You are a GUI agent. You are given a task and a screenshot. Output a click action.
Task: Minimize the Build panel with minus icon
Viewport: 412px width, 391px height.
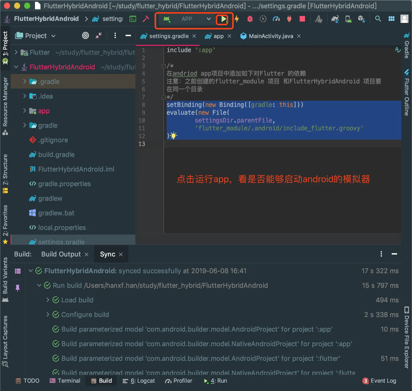pyautogui.click(x=394, y=254)
